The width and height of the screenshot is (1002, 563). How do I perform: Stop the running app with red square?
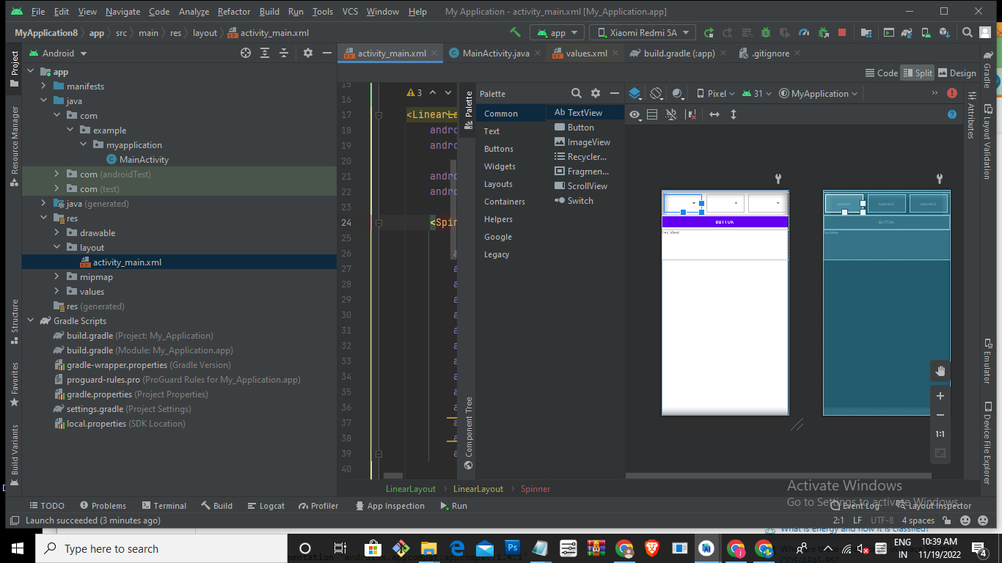pyautogui.click(x=842, y=32)
